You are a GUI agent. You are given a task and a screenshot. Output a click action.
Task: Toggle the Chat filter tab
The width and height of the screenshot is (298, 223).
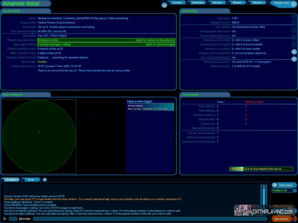(31, 180)
